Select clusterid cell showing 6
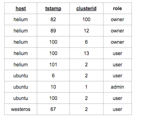 click(86, 42)
